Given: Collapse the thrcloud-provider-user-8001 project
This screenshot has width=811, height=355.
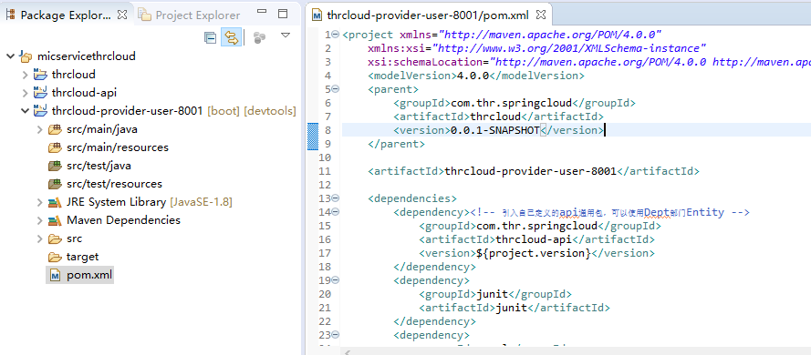Looking at the screenshot, I should pos(25,111).
